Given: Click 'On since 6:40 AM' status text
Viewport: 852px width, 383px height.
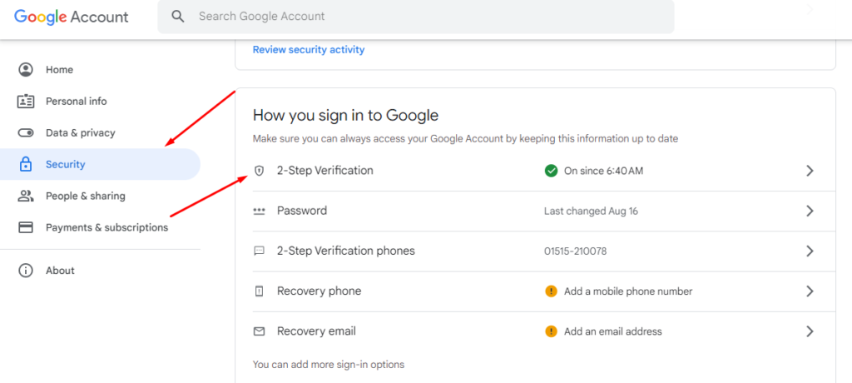Looking at the screenshot, I should (604, 171).
